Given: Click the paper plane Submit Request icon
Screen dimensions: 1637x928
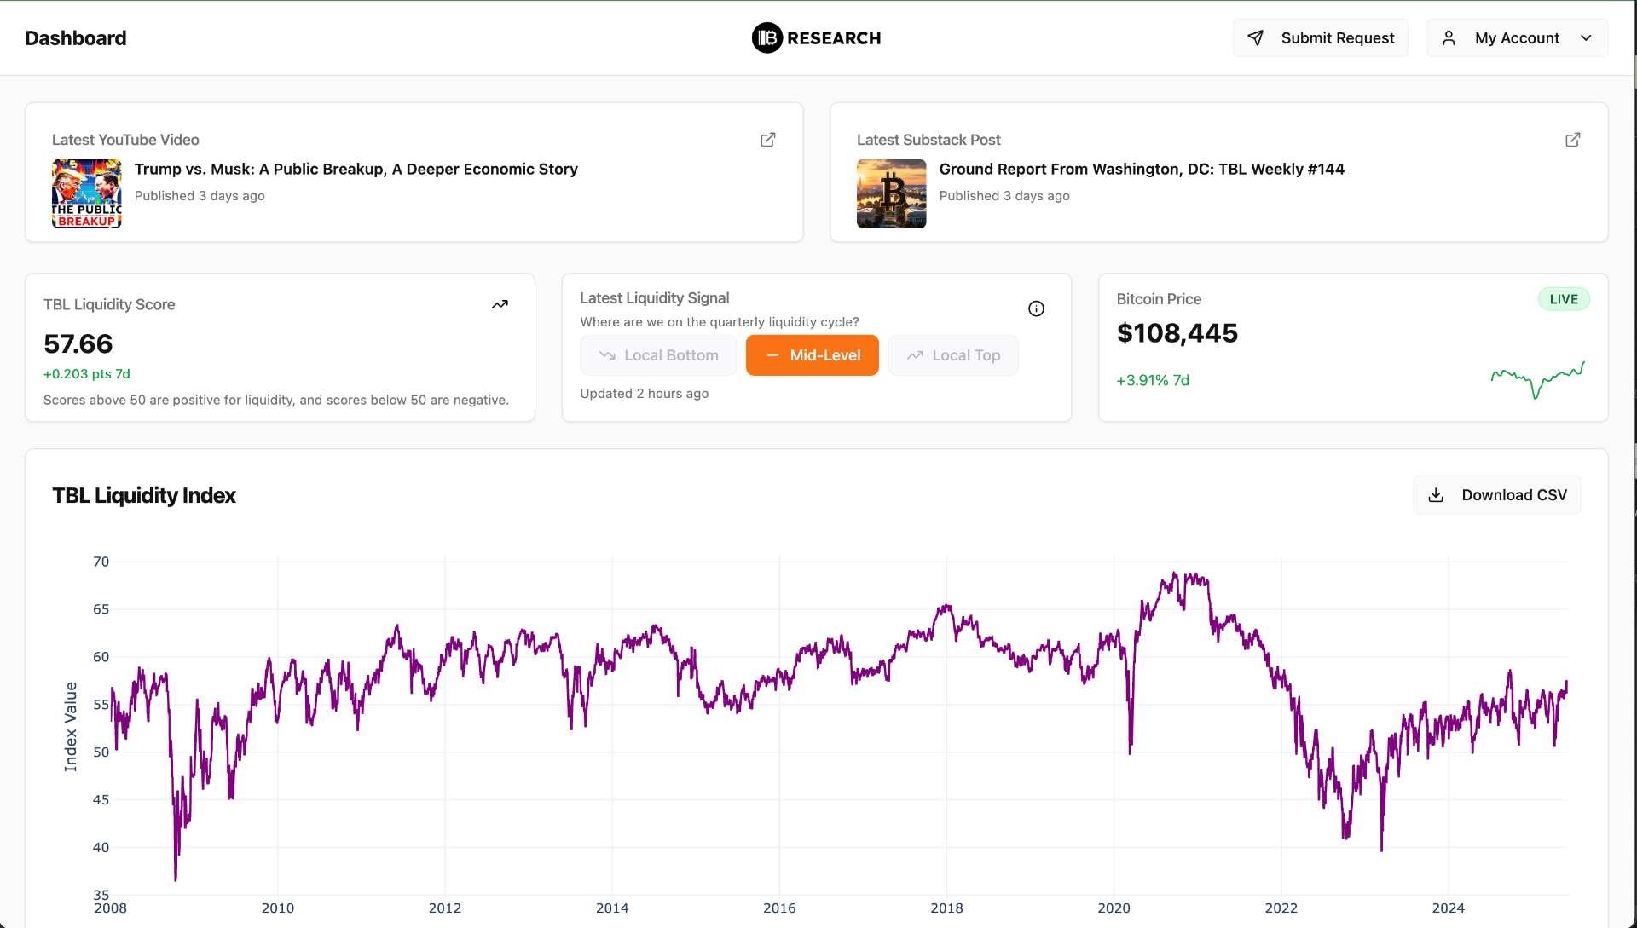Looking at the screenshot, I should click(x=1255, y=38).
